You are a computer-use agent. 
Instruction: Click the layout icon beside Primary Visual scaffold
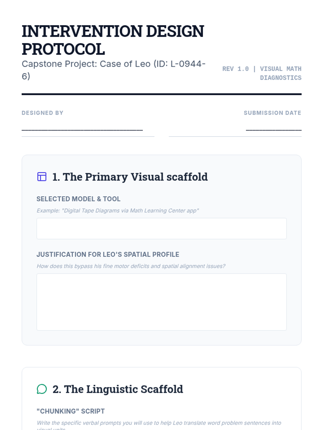point(42,177)
